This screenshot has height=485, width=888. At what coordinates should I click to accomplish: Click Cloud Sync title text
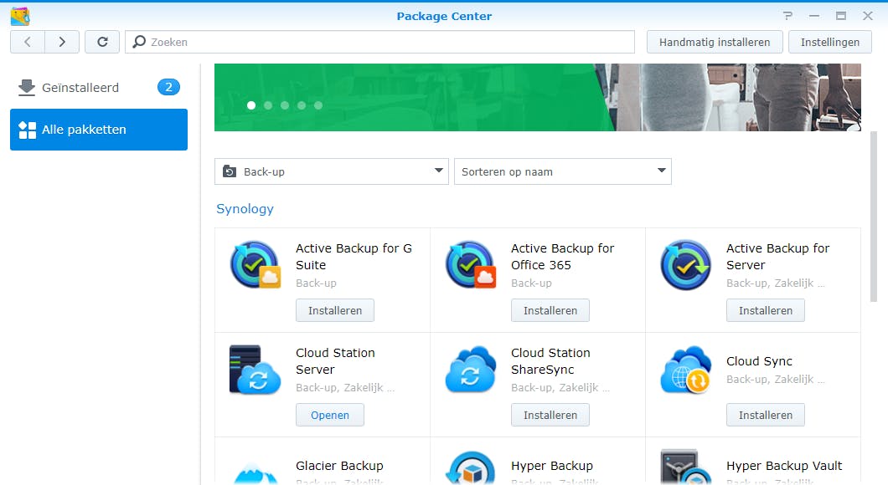pyautogui.click(x=759, y=361)
